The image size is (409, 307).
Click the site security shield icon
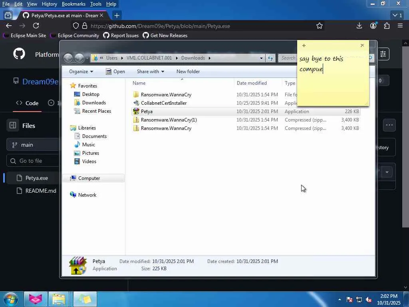[75, 26]
